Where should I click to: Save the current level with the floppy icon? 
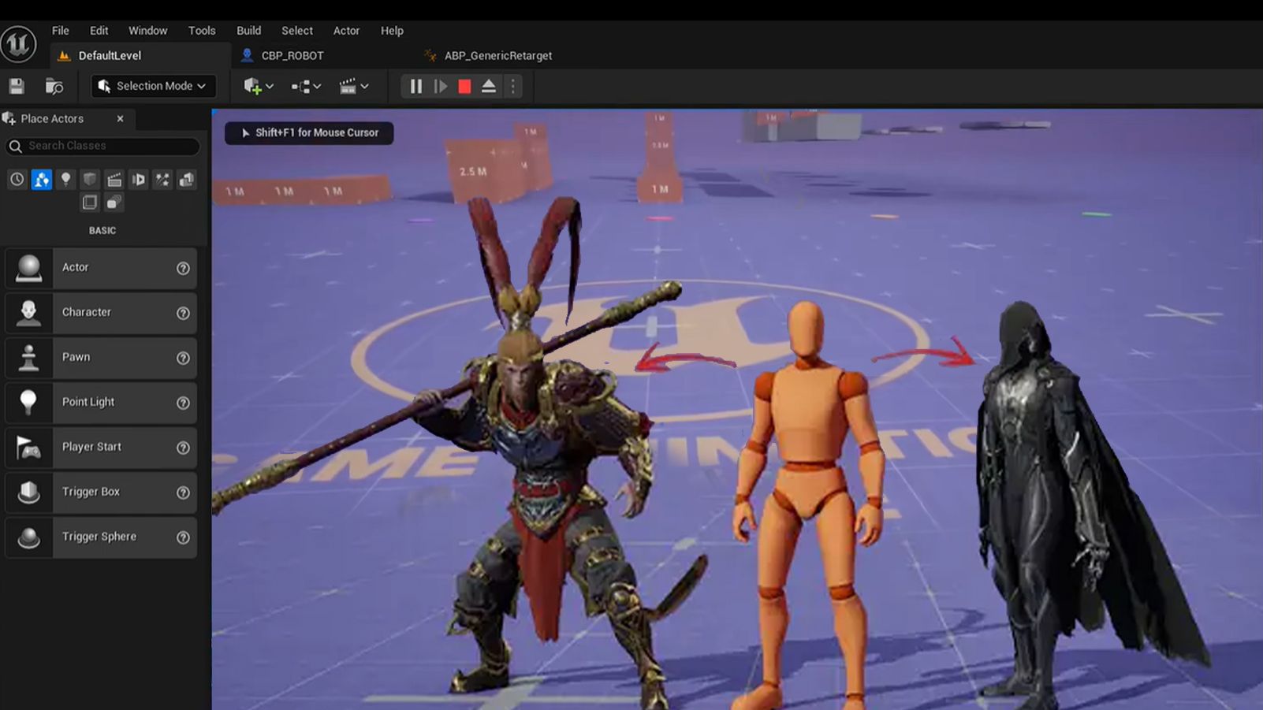coord(17,87)
